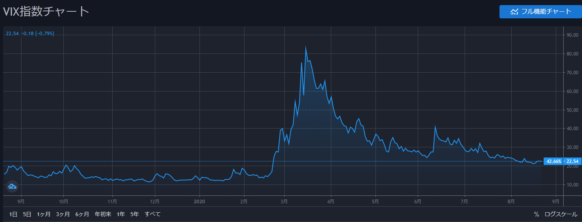Click the TradingView cloud logo icon
The height and width of the screenshot is (222, 582).
[x=12, y=186]
